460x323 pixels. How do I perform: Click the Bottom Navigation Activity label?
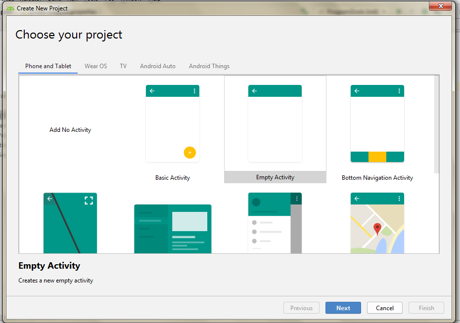point(377,178)
